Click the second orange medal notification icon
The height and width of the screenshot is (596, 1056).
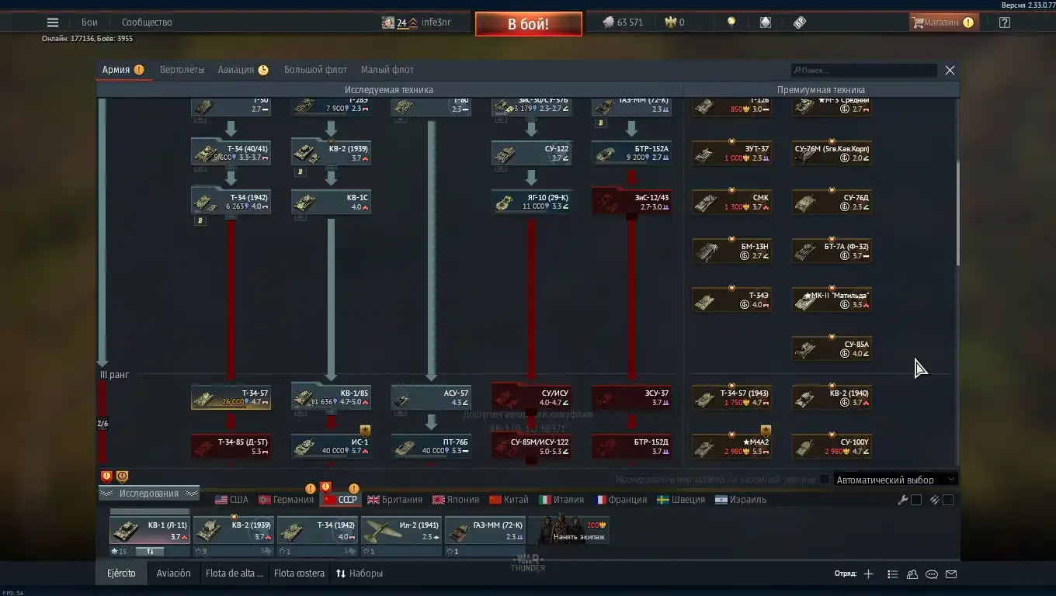122,476
